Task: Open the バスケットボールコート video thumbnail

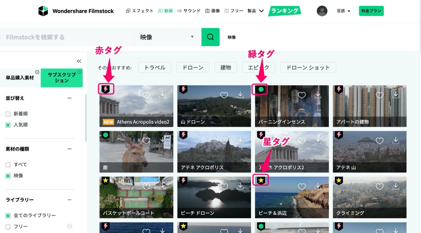Action: (136, 197)
